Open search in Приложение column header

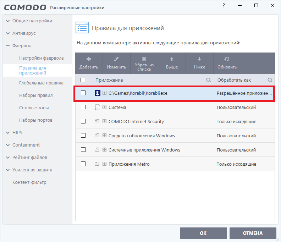click(x=208, y=80)
